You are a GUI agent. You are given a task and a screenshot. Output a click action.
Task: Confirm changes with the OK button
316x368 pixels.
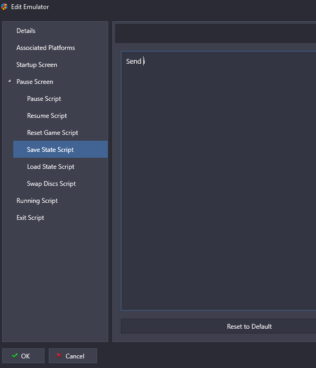pyautogui.click(x=23, y=356)
